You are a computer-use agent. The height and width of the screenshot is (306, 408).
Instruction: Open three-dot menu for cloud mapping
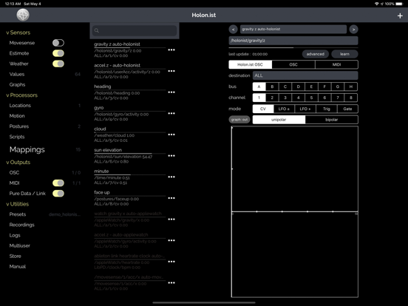pos(171,135)
